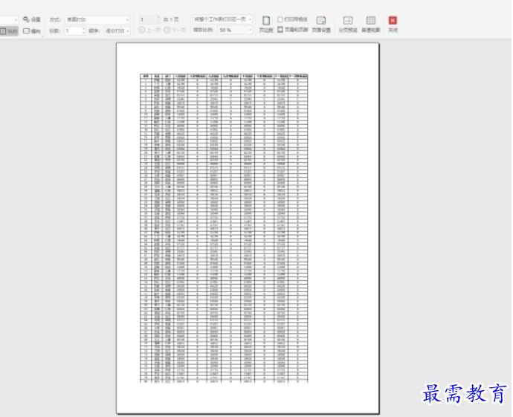
Task: Open the print order (顺序) dropdown
Action: 117,30
